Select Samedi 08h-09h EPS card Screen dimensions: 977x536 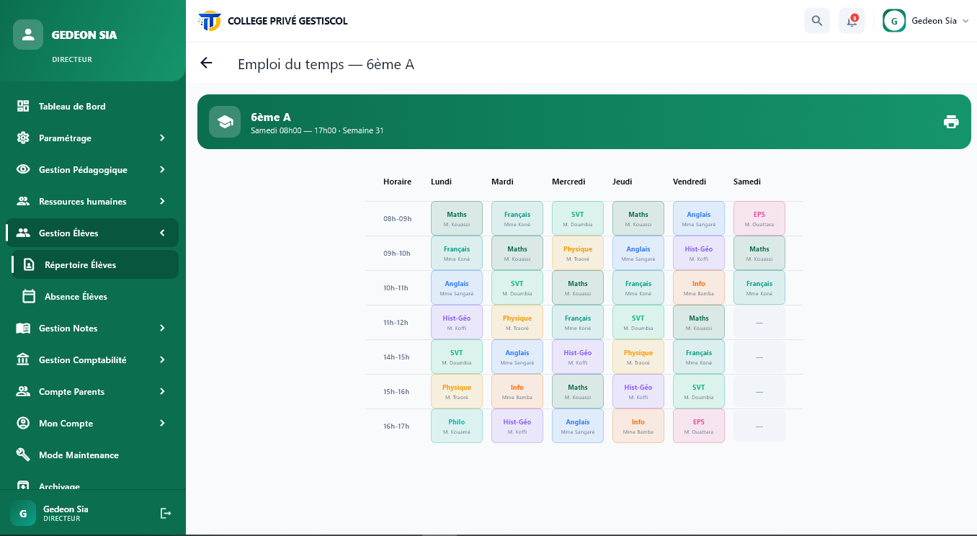(759, 218)
